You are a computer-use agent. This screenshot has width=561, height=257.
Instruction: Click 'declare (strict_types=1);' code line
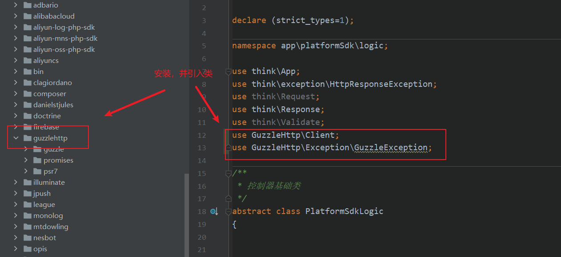(x=293, y=20)
